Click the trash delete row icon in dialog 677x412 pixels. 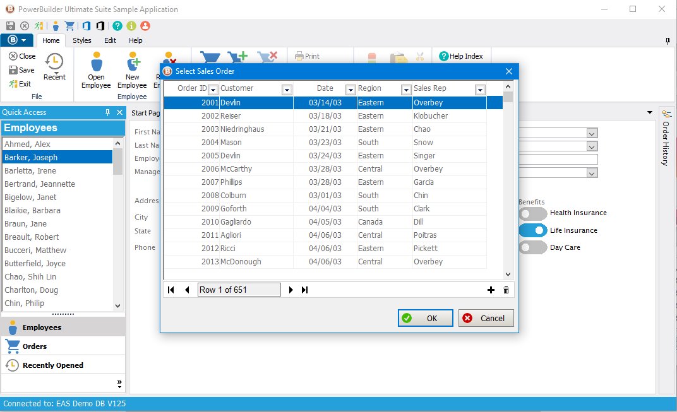506,290
